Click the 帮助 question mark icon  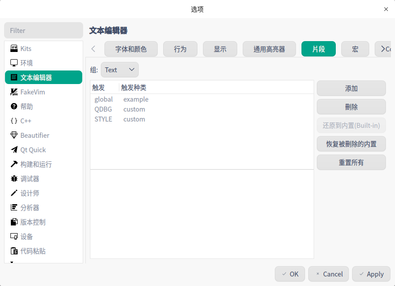point(14,106)
